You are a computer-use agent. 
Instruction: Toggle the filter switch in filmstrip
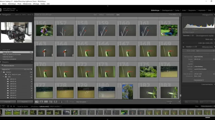[x=214, y=106]
